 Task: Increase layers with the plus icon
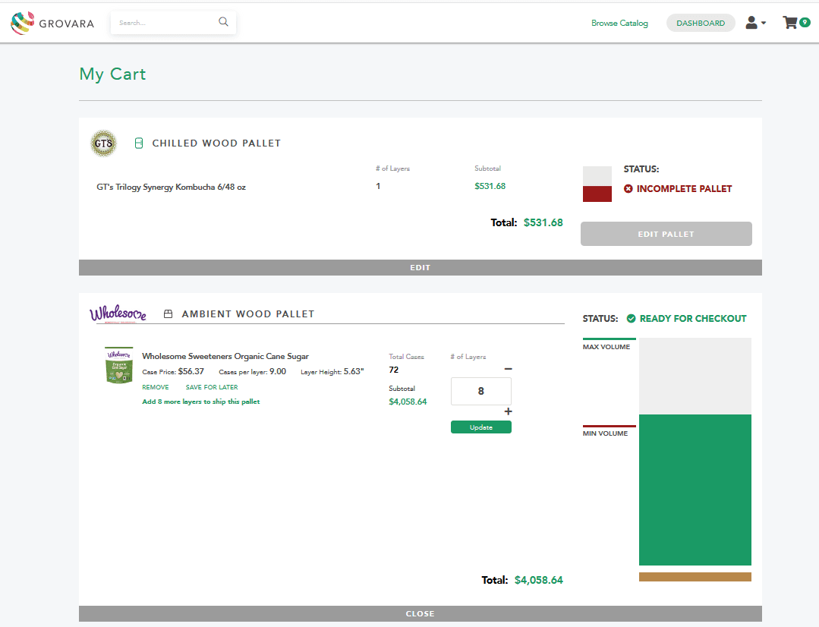[509, 411]
